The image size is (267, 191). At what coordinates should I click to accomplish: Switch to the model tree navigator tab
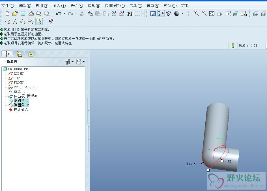pyautogui.click(x=7, y=54)
